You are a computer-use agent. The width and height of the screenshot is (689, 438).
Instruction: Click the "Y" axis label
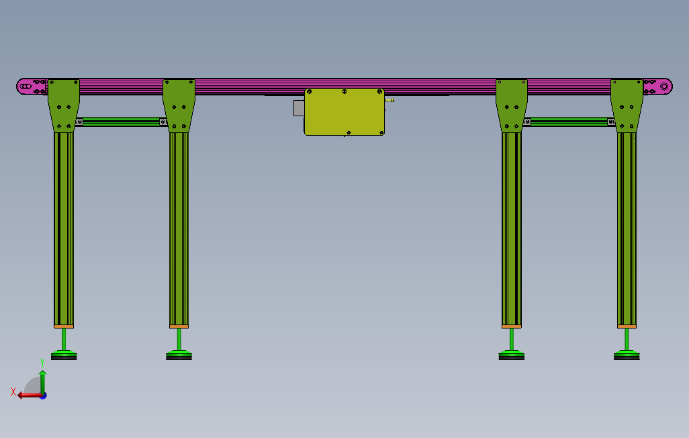tap(42, 363)
